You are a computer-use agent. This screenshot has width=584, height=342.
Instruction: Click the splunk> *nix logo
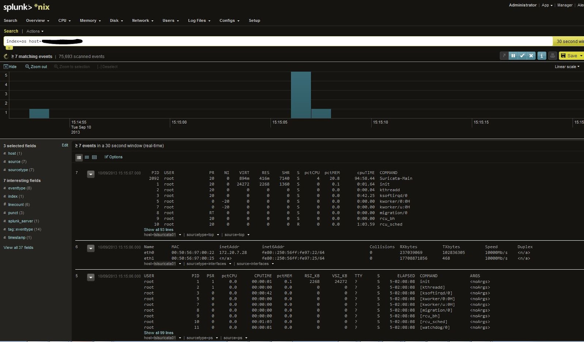point(26,7)
